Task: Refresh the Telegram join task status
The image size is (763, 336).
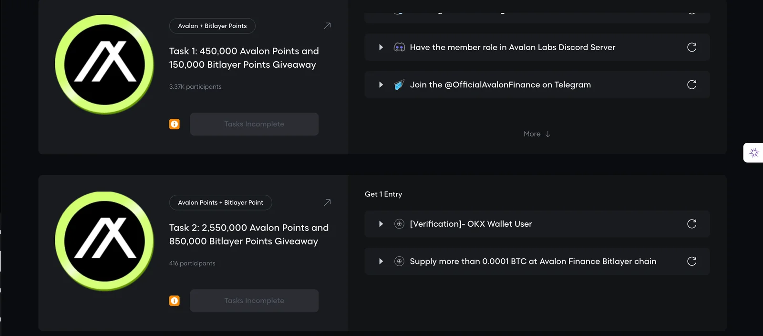Action: tap(692, 85)
